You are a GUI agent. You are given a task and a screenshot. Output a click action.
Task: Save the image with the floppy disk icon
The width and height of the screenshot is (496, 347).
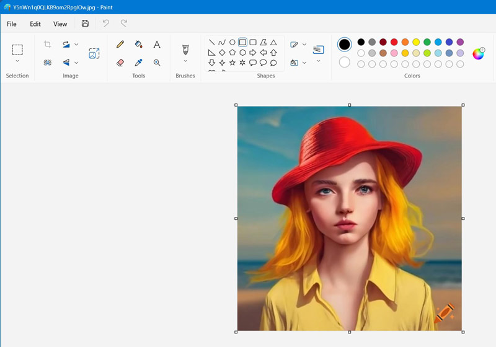85,24
